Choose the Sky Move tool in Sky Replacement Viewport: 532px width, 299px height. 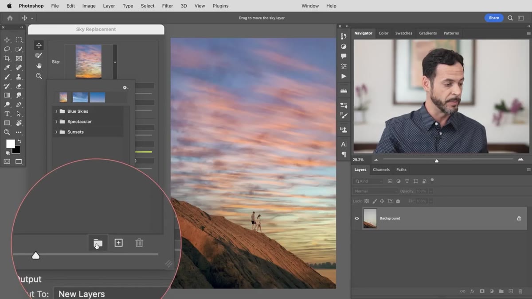point(39,45)
